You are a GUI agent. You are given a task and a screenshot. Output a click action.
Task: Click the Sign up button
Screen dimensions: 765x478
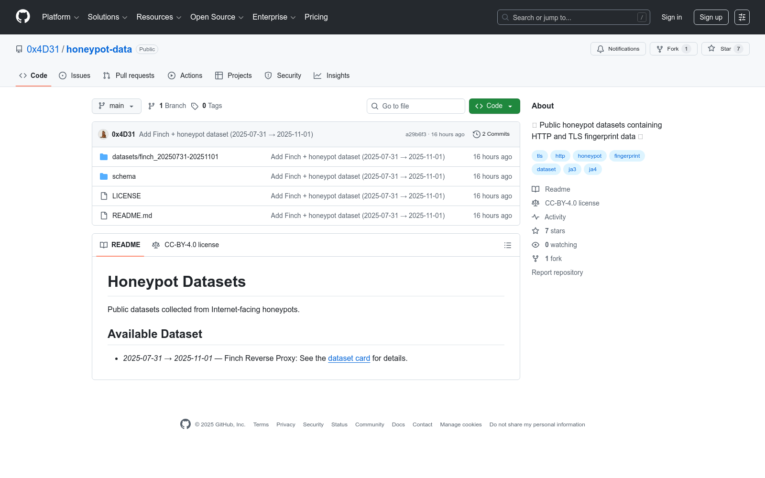[x=711, y=17]
